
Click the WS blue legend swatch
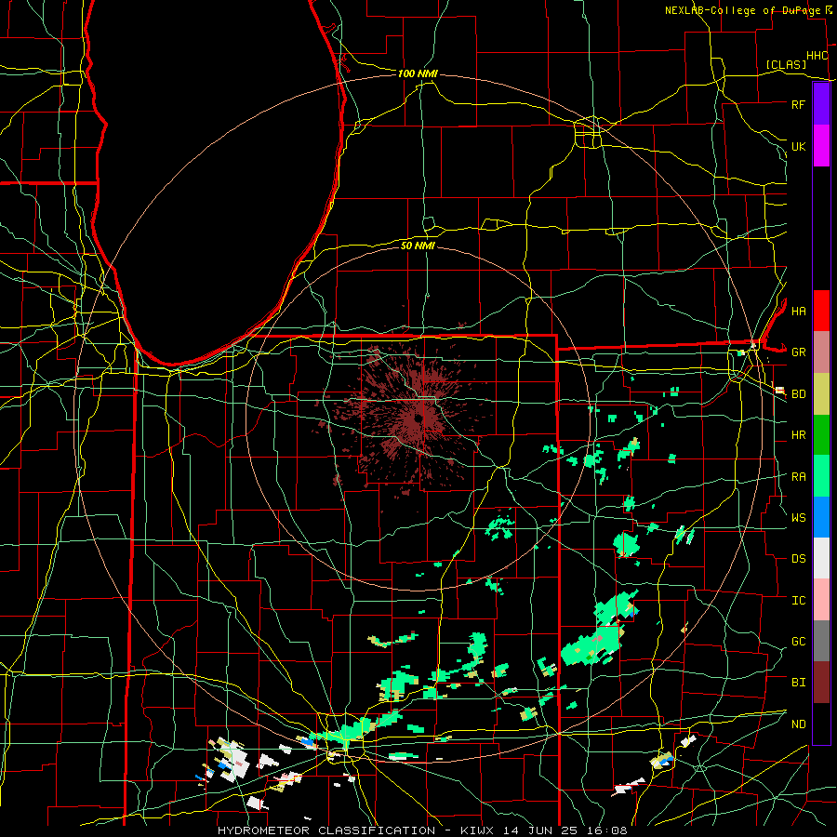click(821, 517)
